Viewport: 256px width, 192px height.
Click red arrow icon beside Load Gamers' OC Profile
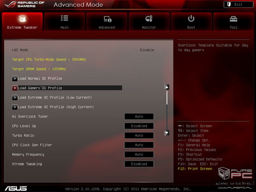[x=15, y=88]
